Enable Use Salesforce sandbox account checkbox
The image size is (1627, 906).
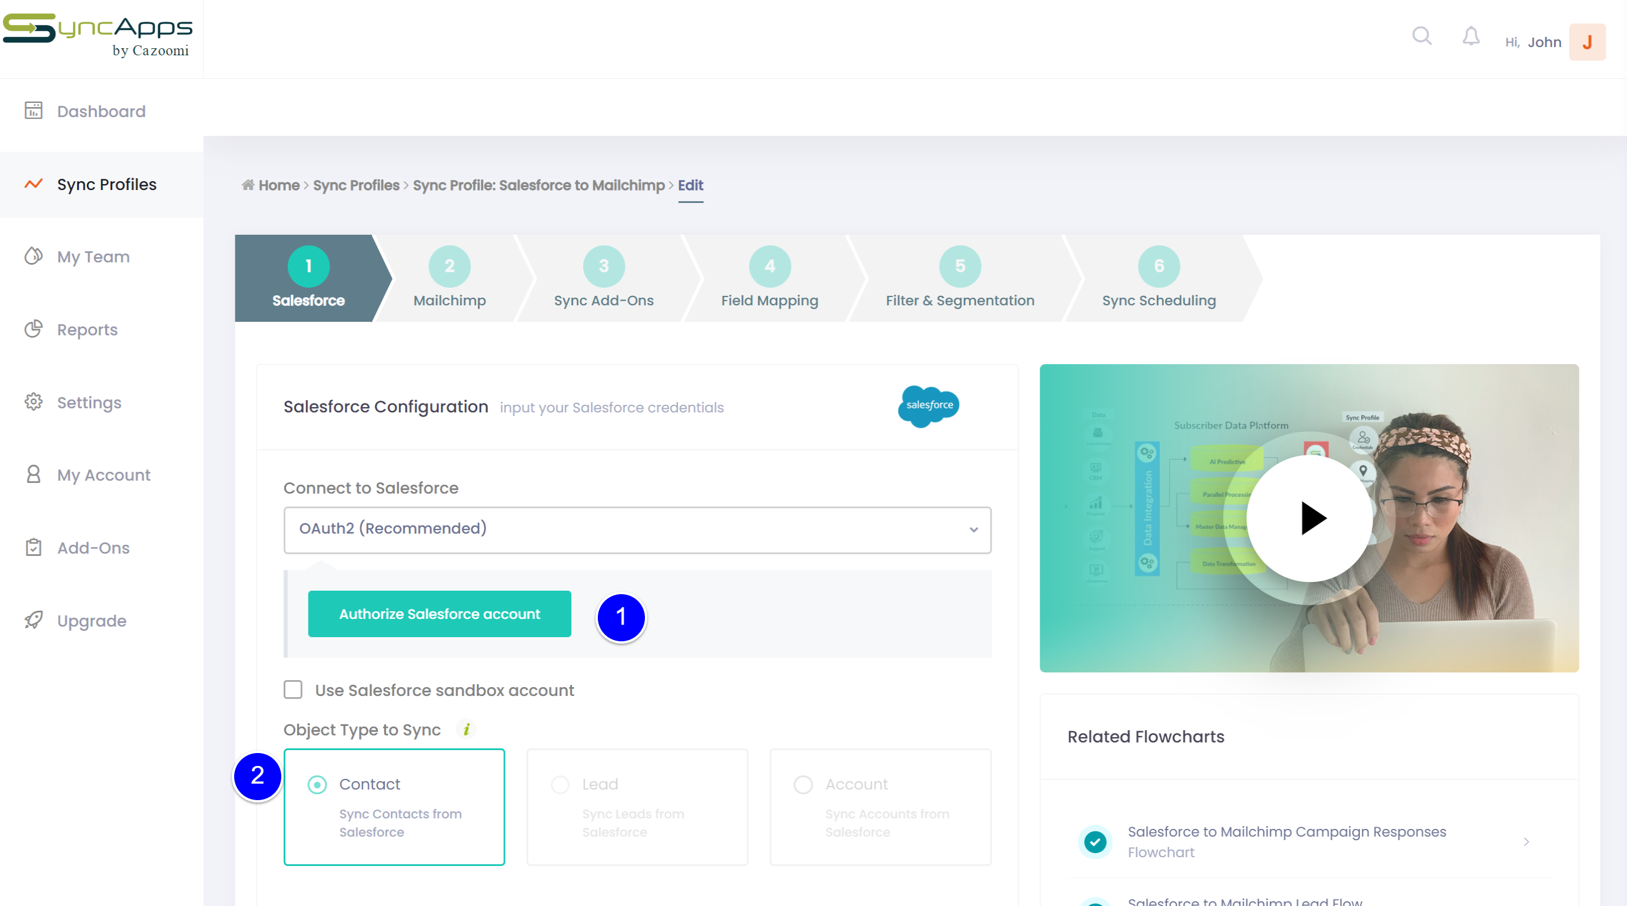[x=293, y=690]
